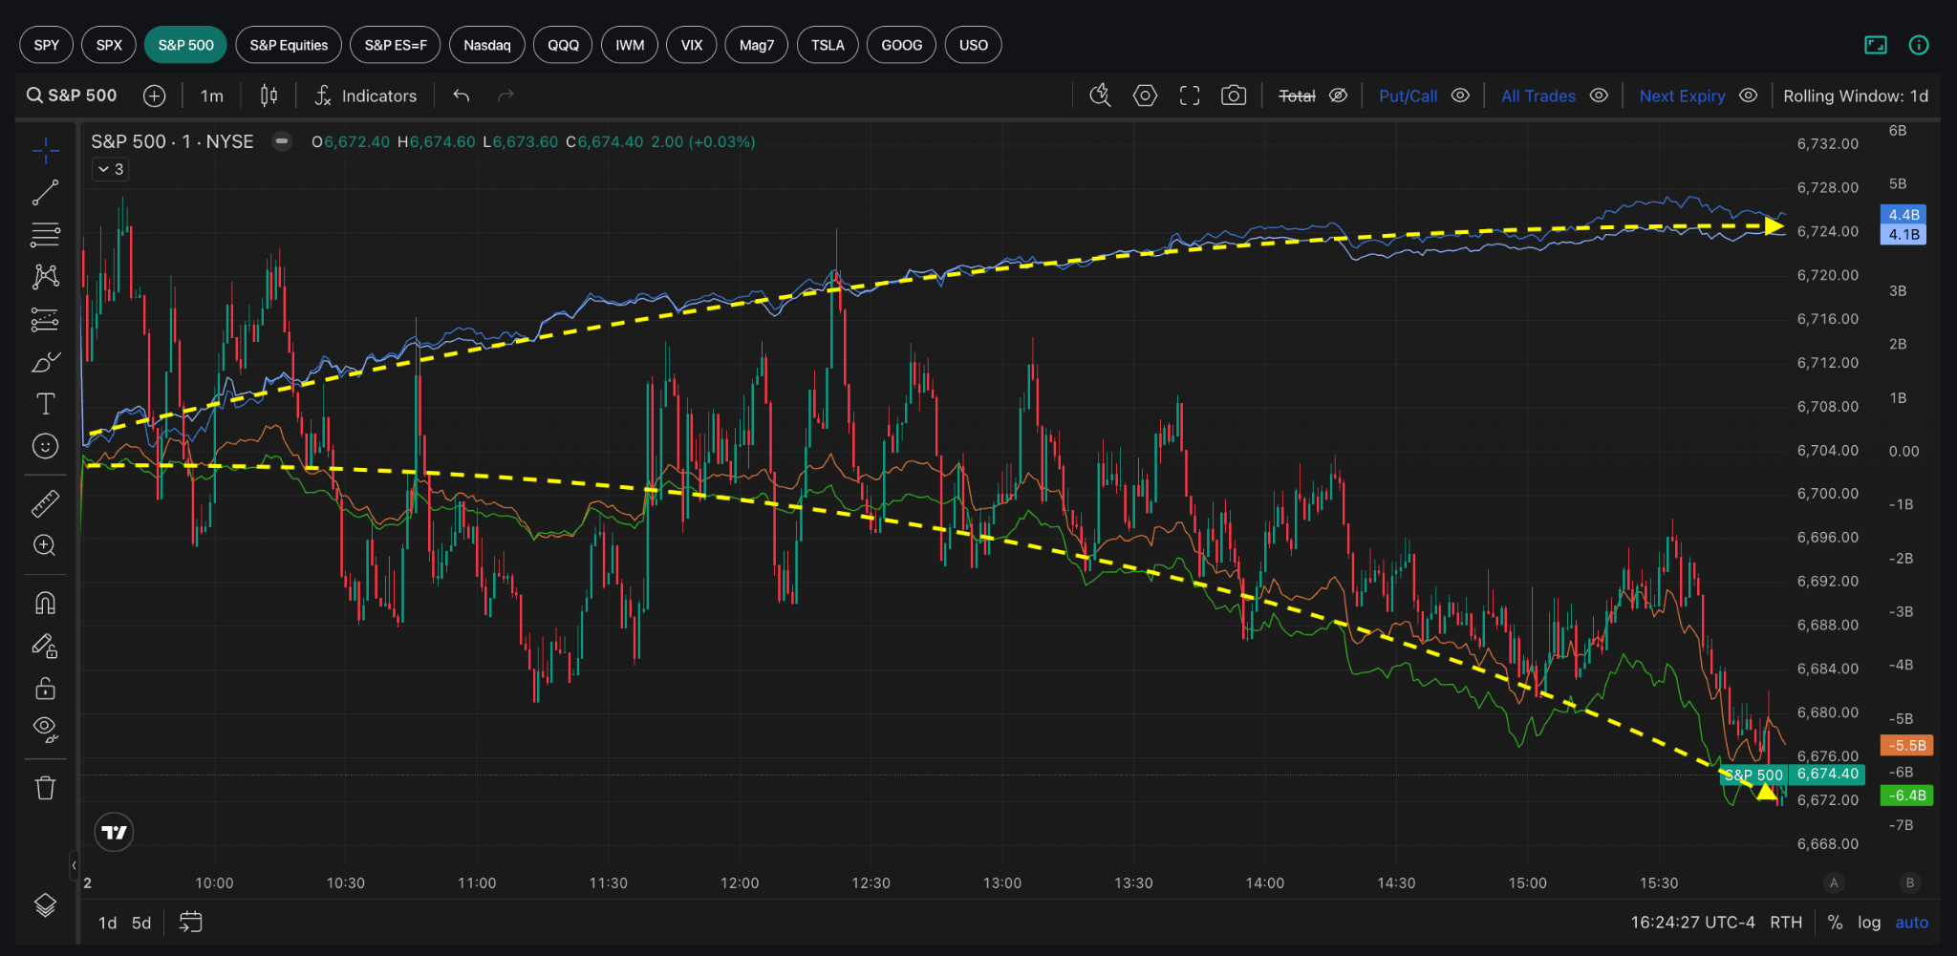Hide the All Trades series
This screenshot has height=956, width=1957.
(1599, 96)
